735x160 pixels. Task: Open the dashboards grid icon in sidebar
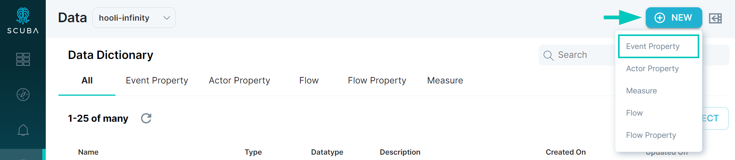click(23, 59)
